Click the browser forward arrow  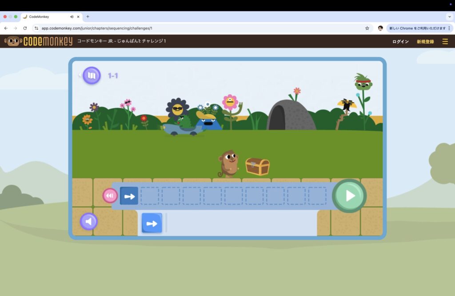tap(16, 28)
